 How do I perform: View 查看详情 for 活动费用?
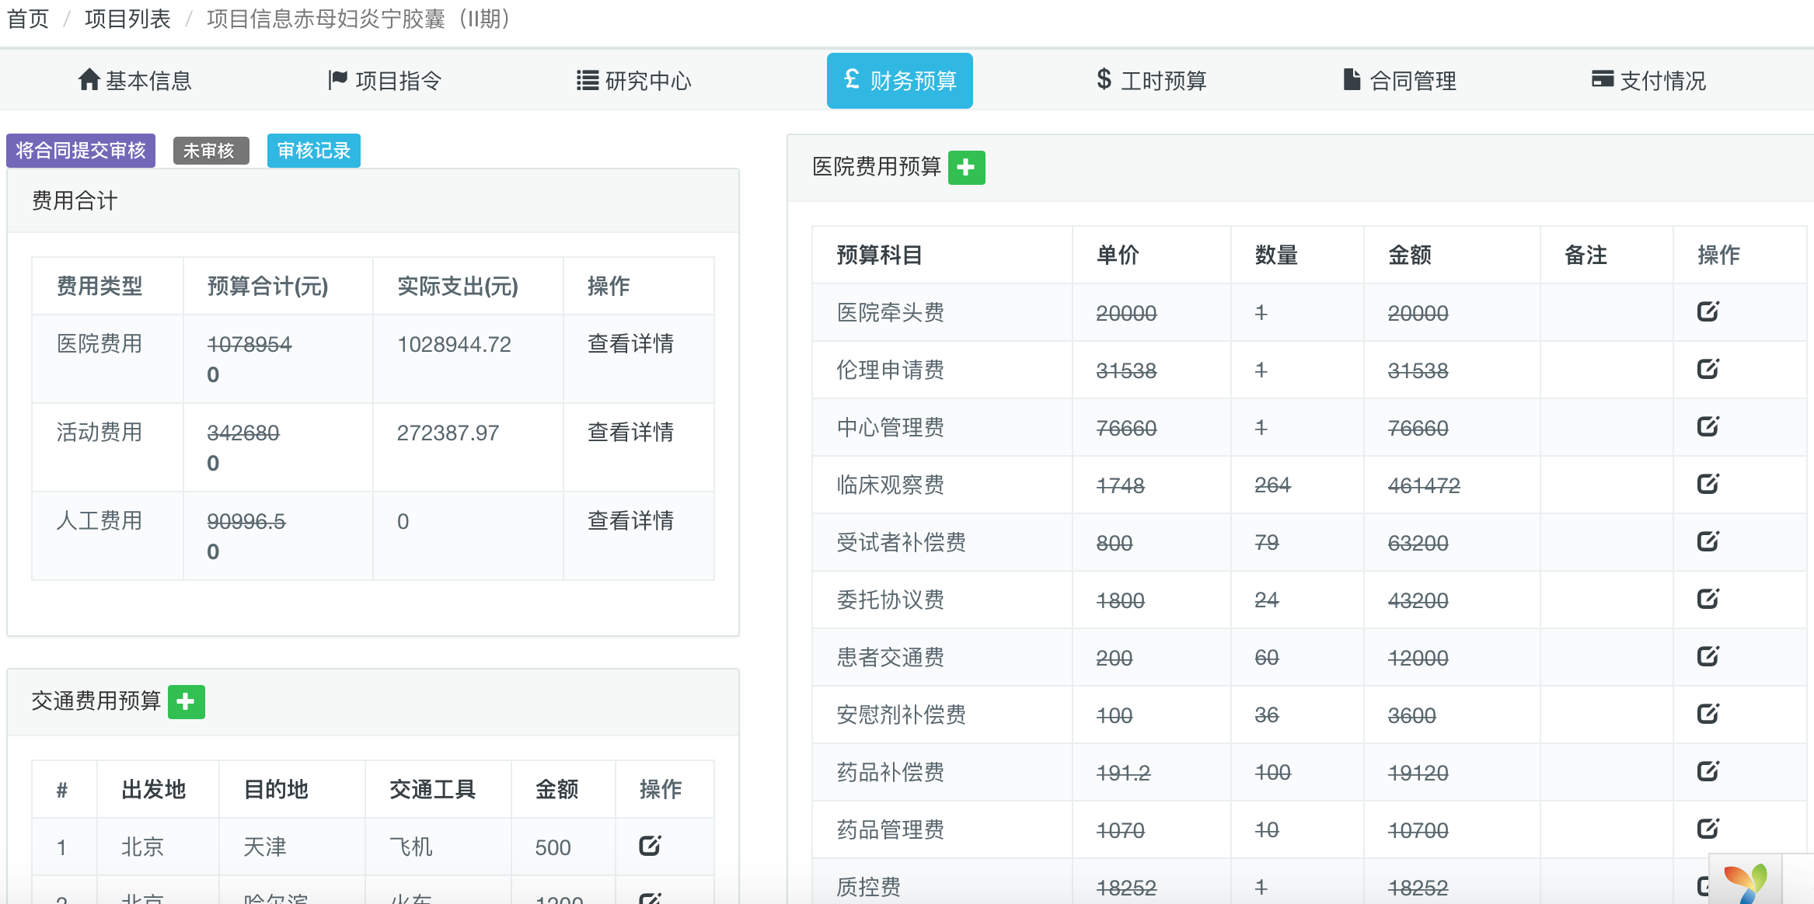coord(630,432)
